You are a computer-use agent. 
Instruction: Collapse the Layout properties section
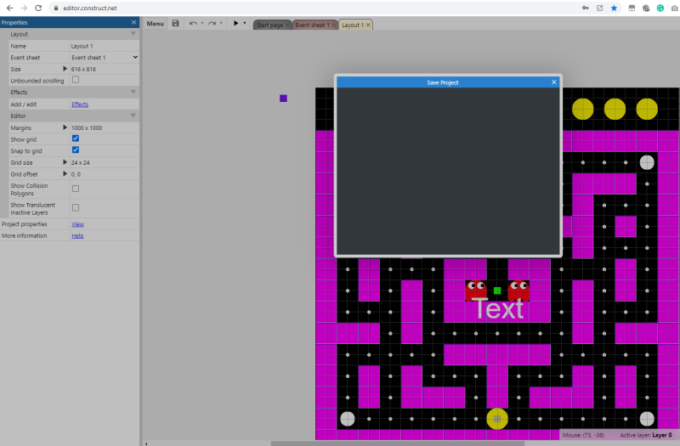coord(133,34)
